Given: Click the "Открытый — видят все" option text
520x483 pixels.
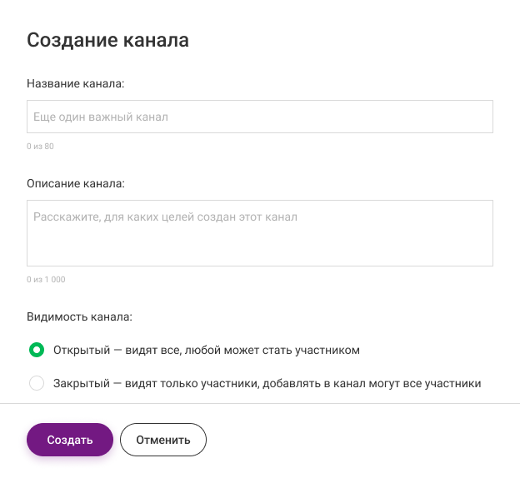Looking at the screenshot, I should coord(207,351).
